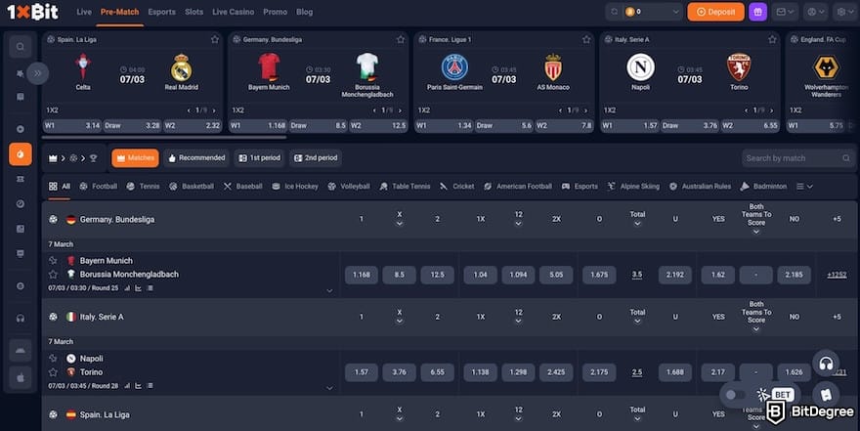
Task: Go to the Live tab
Action: 84,12
